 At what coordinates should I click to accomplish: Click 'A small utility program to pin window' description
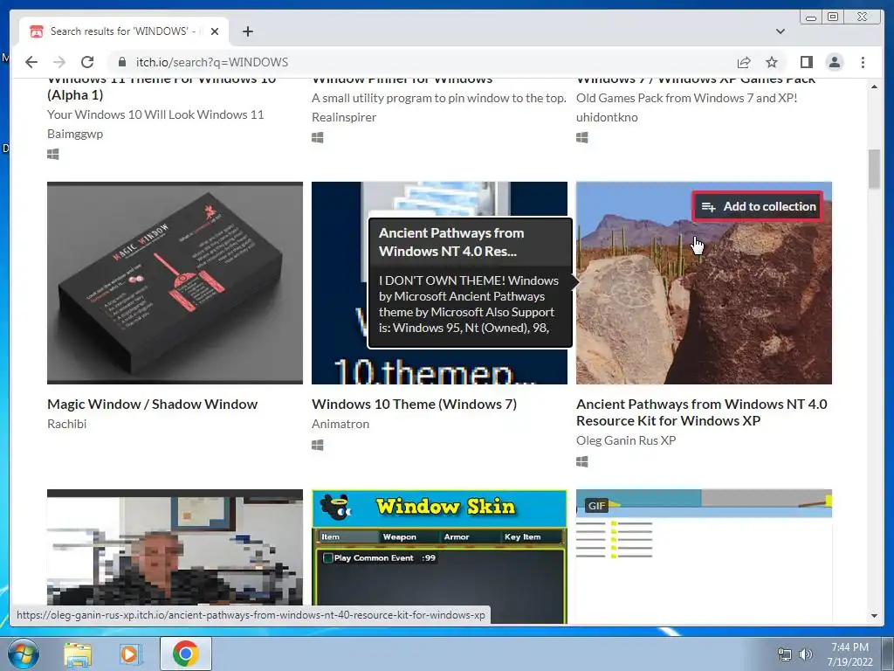pos(439,98)
